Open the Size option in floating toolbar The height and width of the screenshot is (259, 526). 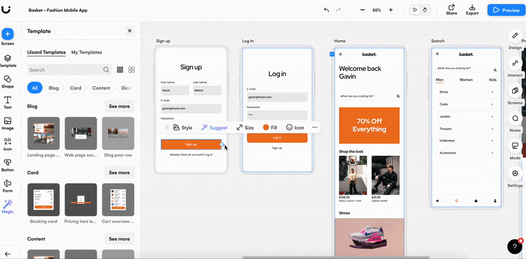click(x=245, y=128)
